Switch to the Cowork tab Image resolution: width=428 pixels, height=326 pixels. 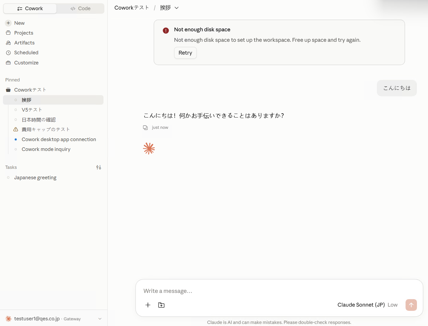pos(30,9)
